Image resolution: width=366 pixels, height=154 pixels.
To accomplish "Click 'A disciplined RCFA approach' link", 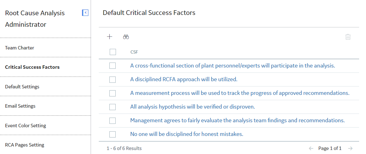I will pos(184,79).
